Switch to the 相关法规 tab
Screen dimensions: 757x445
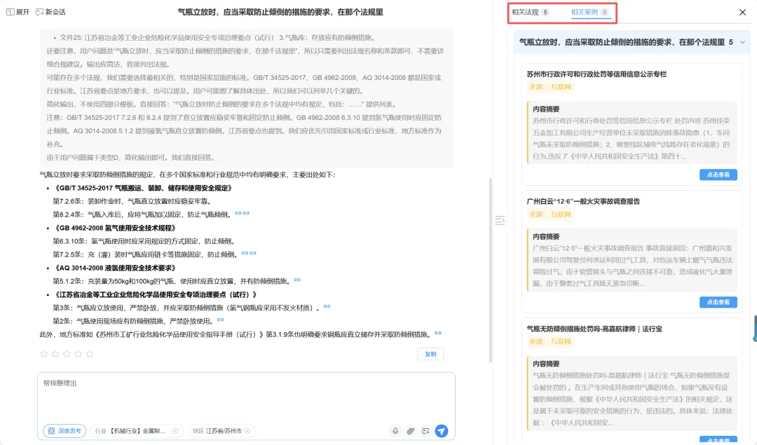click(530, 12)
